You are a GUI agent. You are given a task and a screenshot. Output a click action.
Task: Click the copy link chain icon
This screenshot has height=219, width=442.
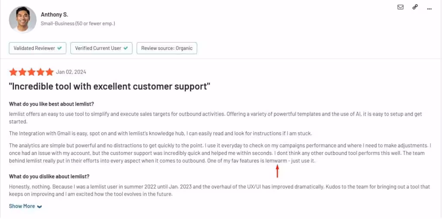point(415,7)
